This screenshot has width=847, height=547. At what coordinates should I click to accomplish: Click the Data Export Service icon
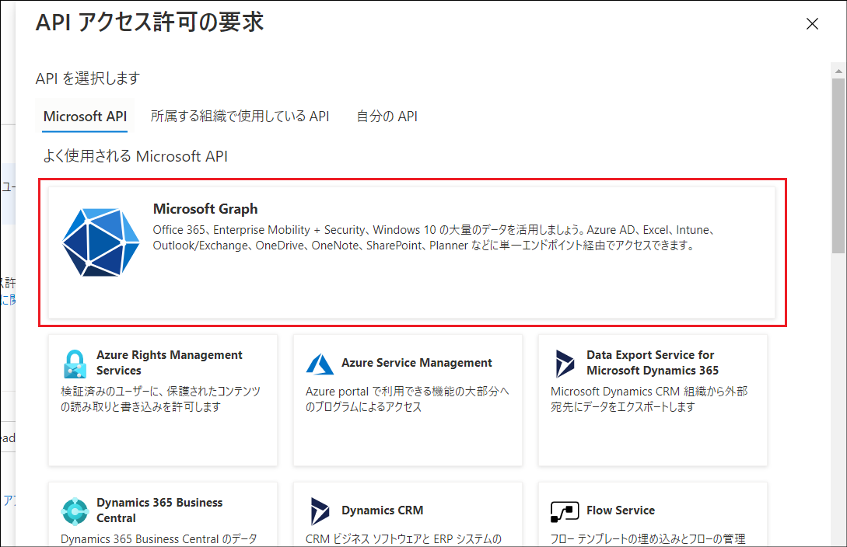coord(564,363)
